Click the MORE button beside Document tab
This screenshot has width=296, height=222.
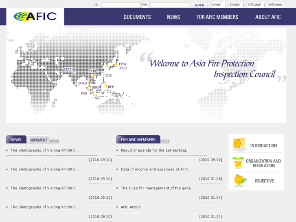[54, 141]
